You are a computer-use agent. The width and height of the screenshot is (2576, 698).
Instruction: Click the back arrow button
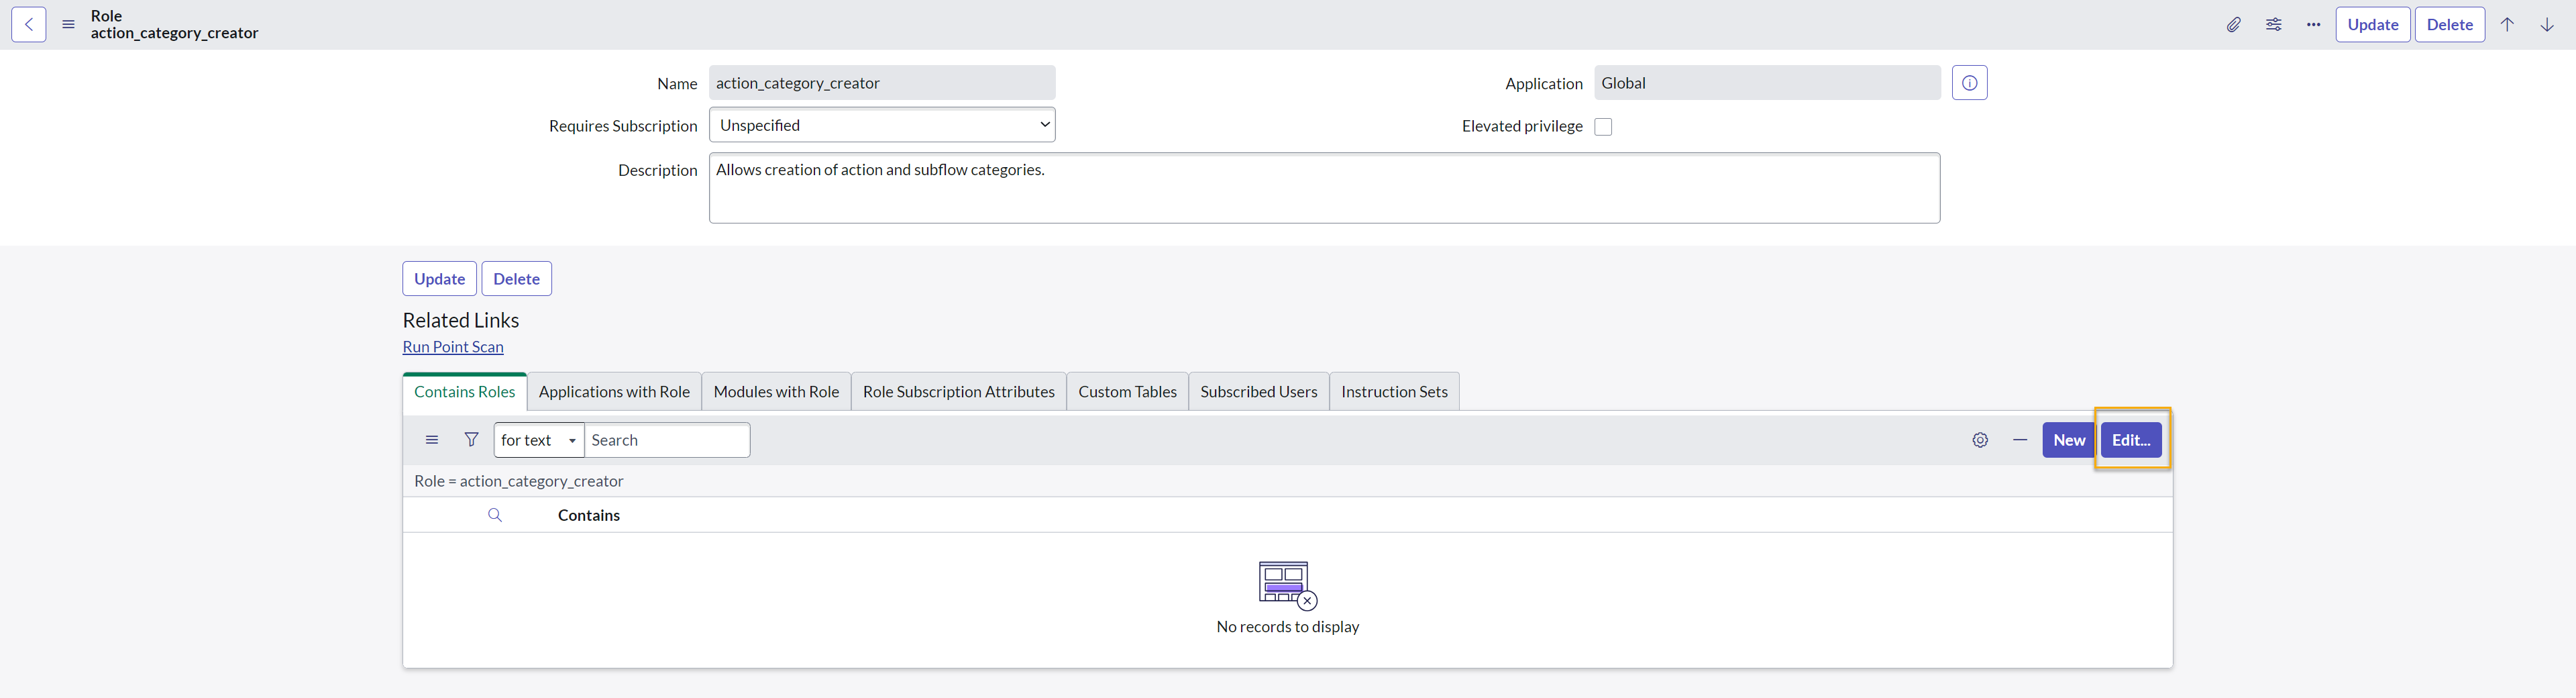[x=29, y=24]
